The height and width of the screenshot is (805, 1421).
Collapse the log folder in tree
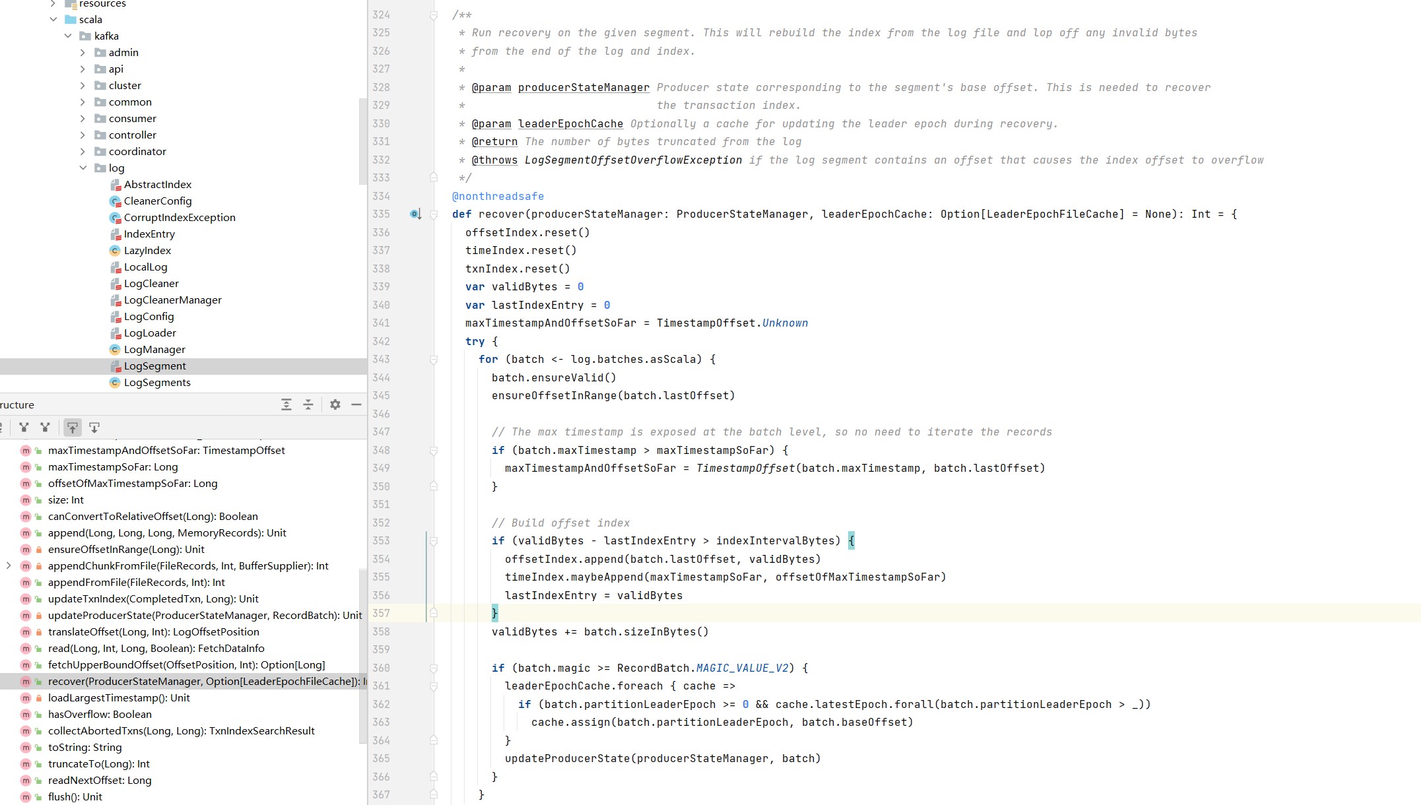tap(83, 168)
